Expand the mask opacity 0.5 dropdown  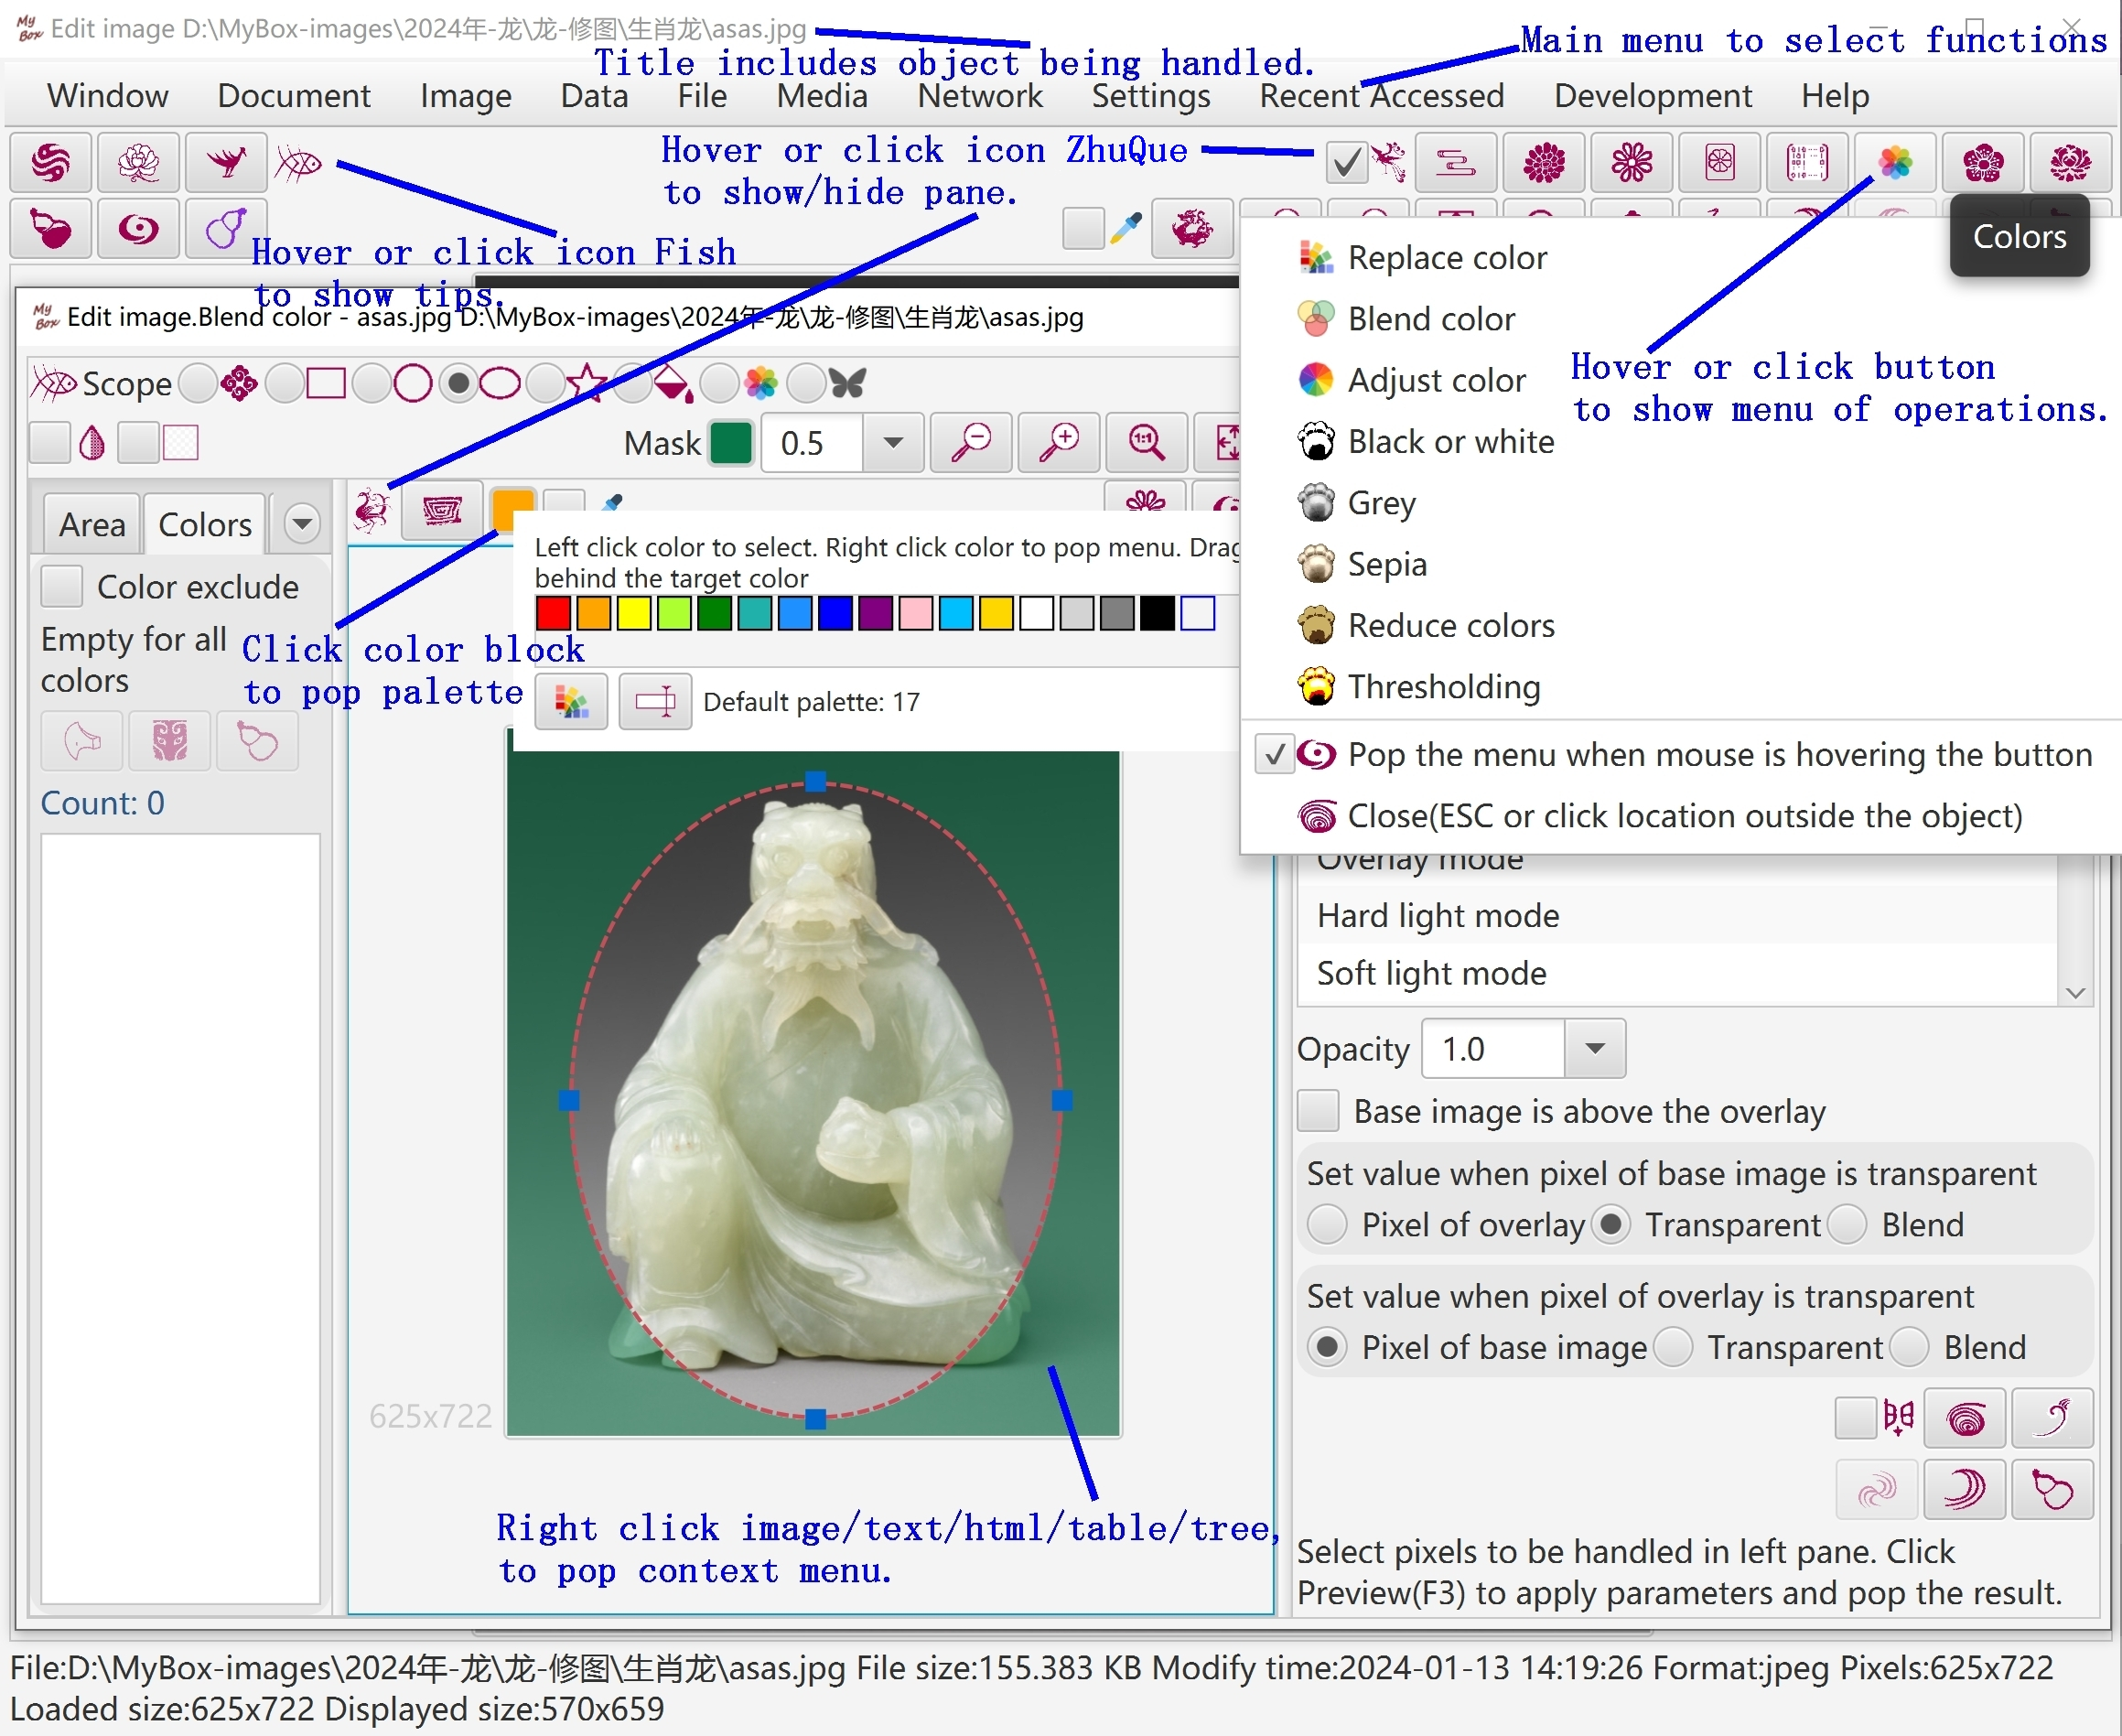click(893, 442)
